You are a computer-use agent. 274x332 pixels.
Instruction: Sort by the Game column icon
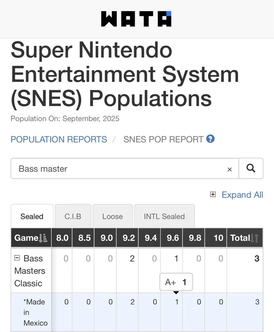(43, 238)
